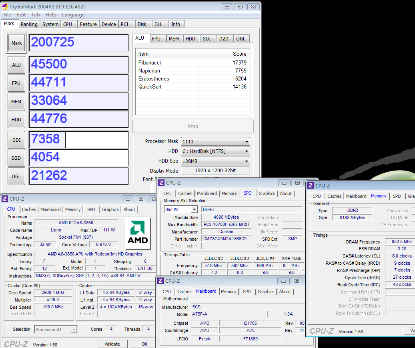Open Mainboard tab in CPU-Z Memory window

pyautogui.click(x=356, y=196)
